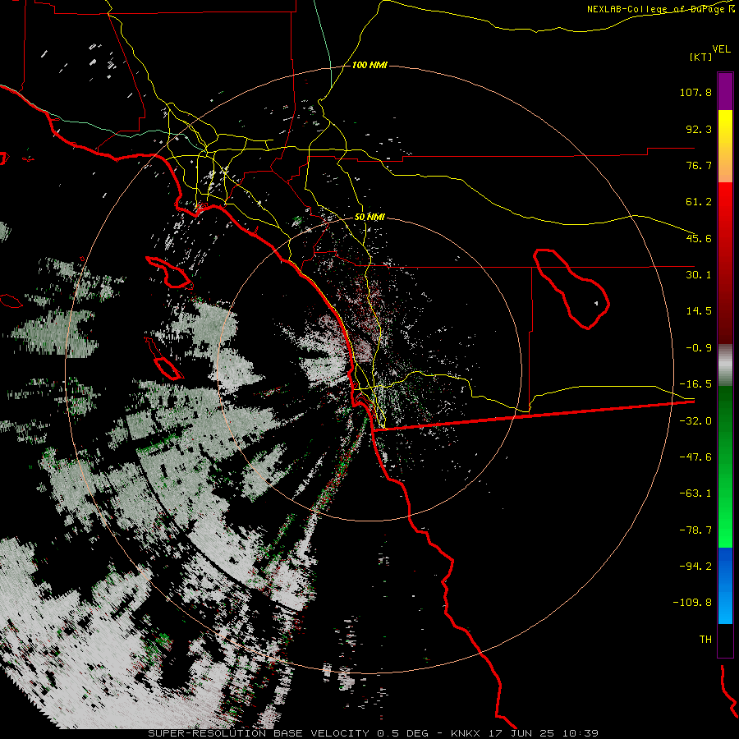
Task: Click the TH legend label
Action: pyautogui.click(x=705, y=640)
